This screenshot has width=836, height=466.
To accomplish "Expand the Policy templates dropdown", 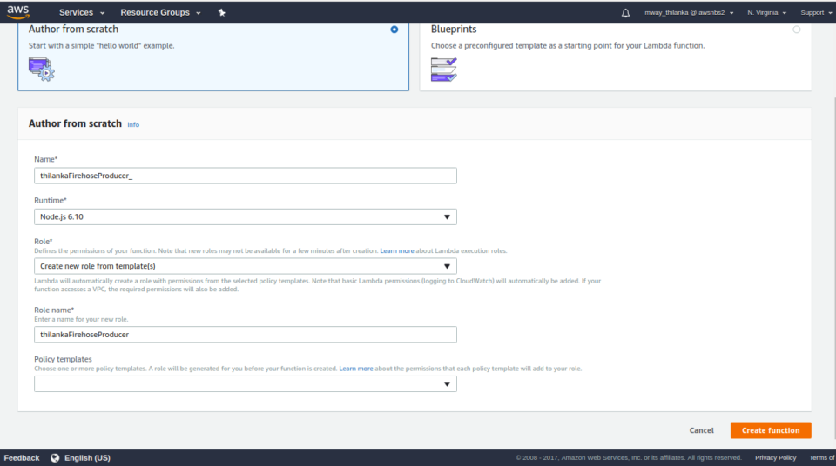I will point(245,383).
